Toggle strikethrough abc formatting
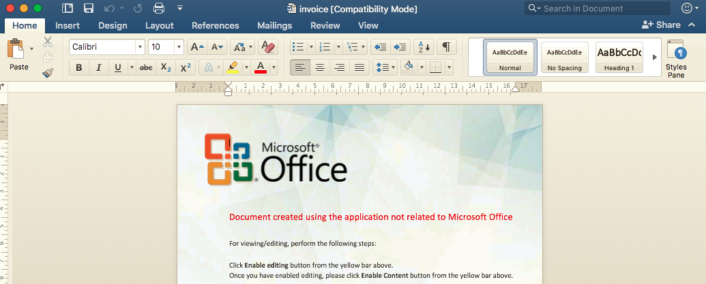The image size is (706, 284). point(146,68)
